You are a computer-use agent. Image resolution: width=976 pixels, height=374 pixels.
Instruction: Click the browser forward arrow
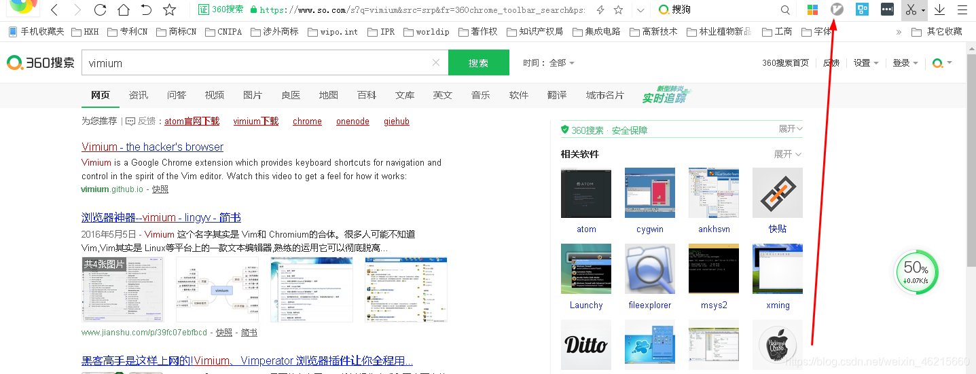[77, 10]
